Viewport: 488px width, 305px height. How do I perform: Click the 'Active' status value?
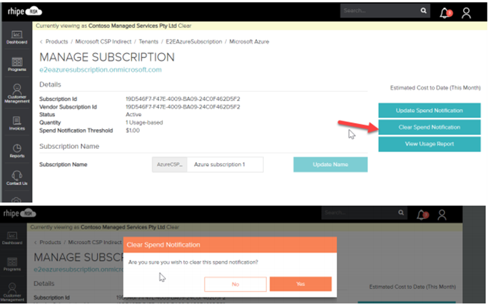pyautogui.click(x=134, y=115)
